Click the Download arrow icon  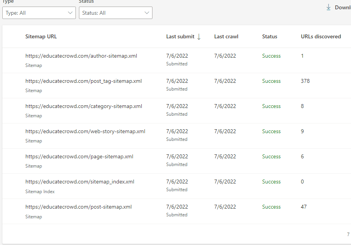click(x=329, y=7)
